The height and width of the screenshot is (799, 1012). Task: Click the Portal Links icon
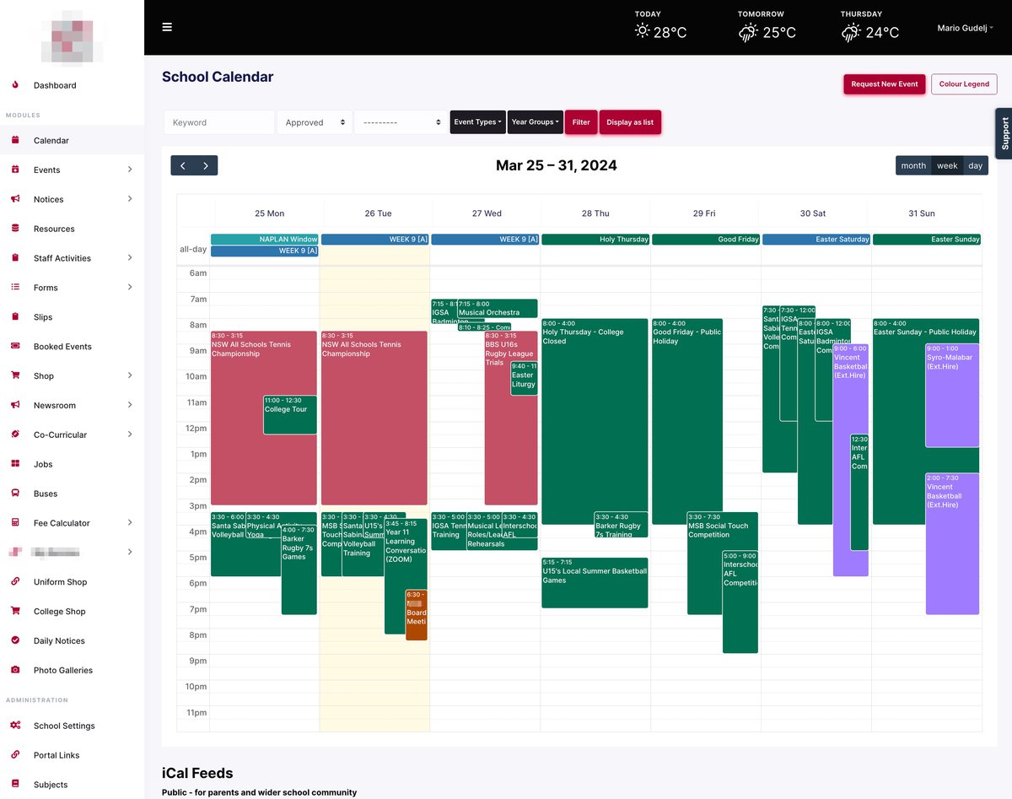[14, 754]
